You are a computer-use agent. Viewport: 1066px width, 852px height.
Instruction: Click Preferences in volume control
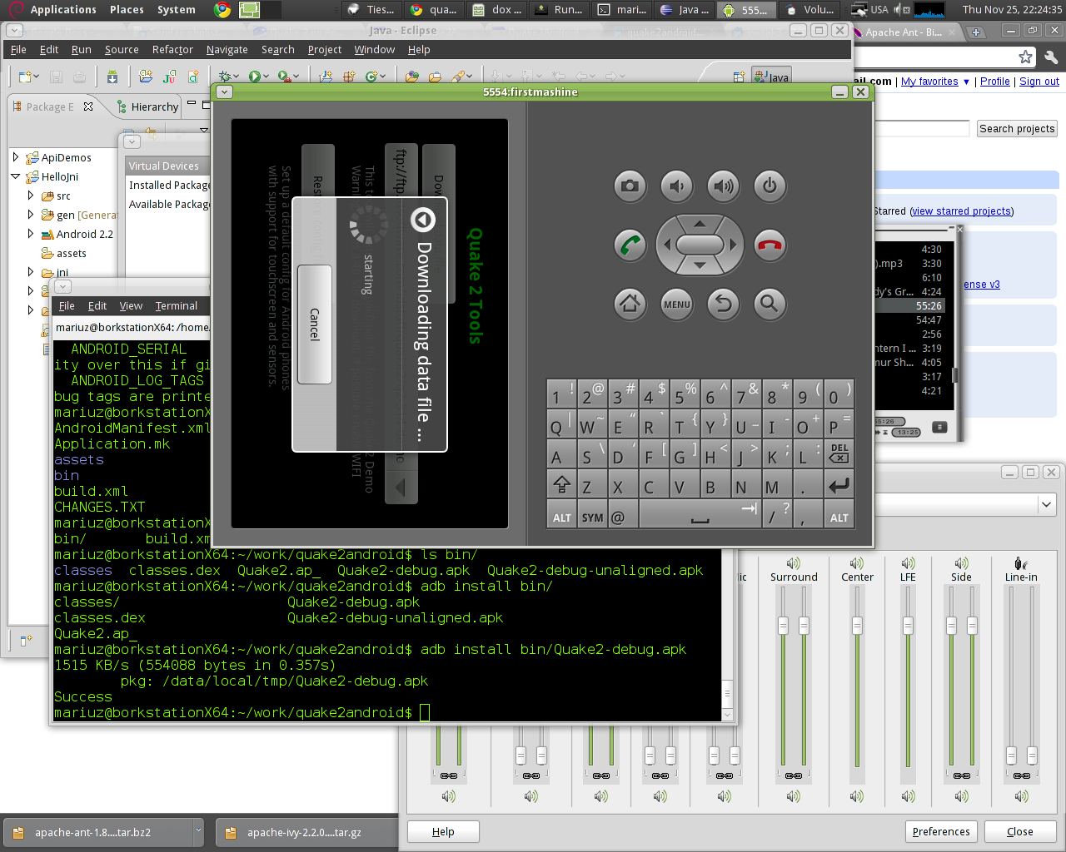(941, 832)
